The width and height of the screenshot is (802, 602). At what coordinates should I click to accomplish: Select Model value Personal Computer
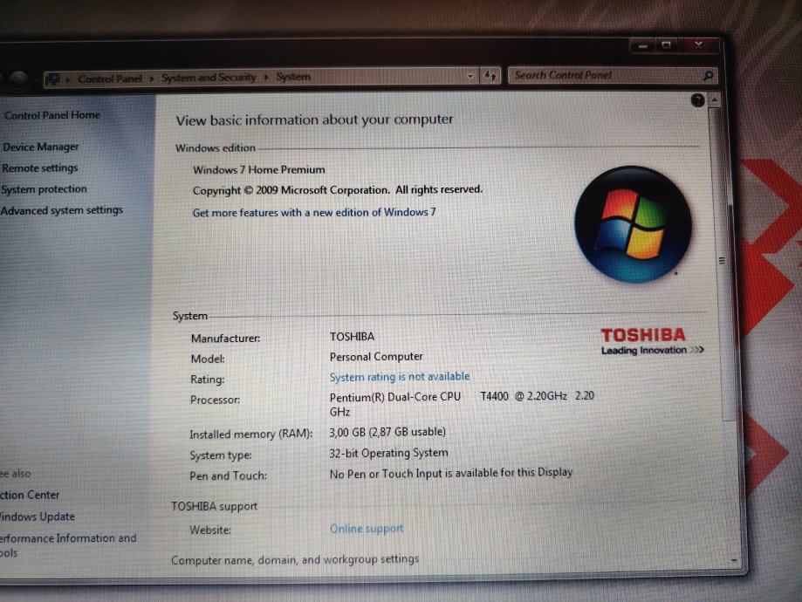click(x=376, y=357)
